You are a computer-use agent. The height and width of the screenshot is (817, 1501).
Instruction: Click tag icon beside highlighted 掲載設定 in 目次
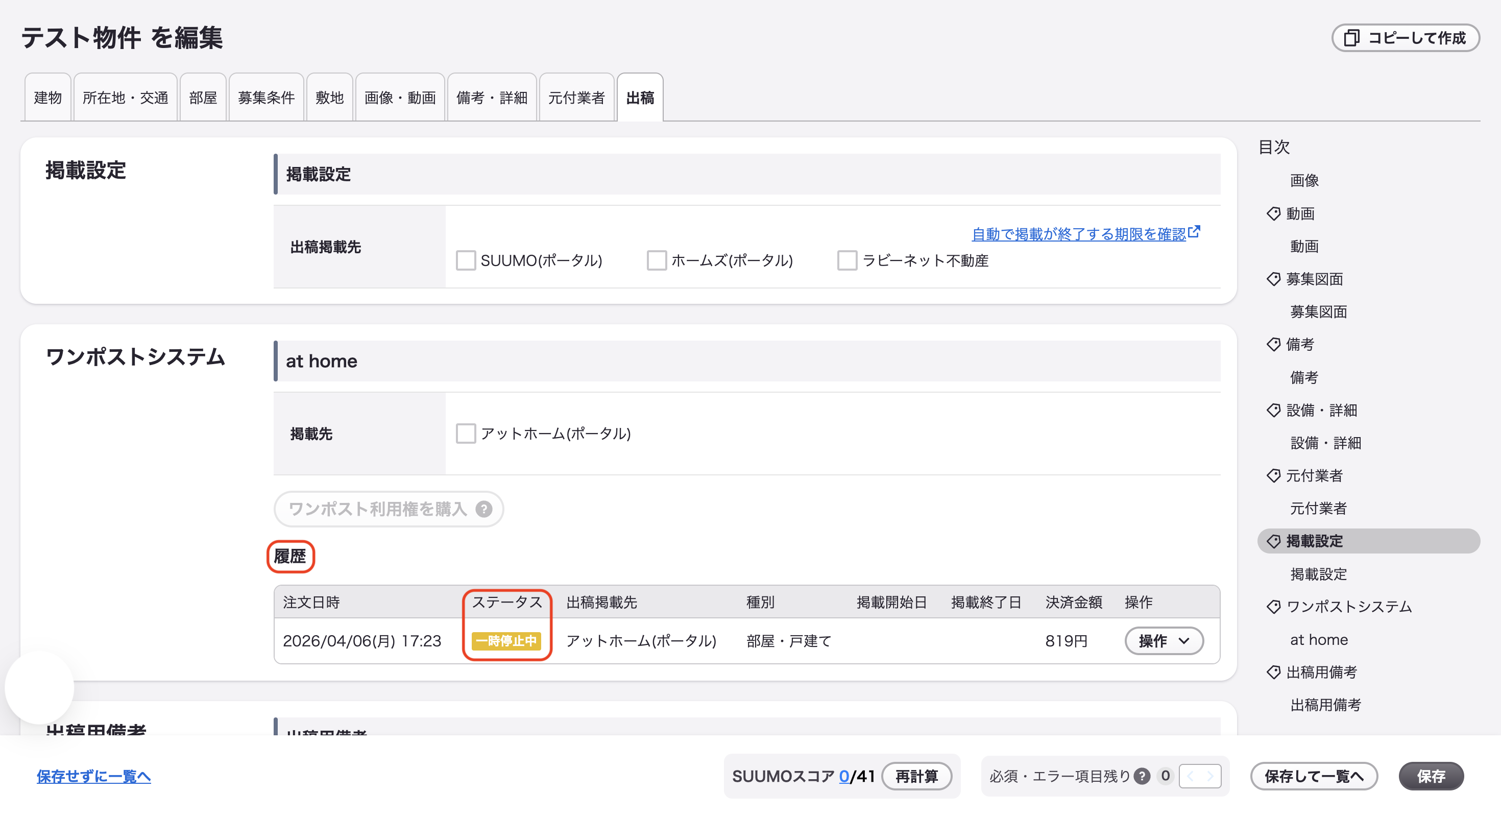coord(1273,541)
